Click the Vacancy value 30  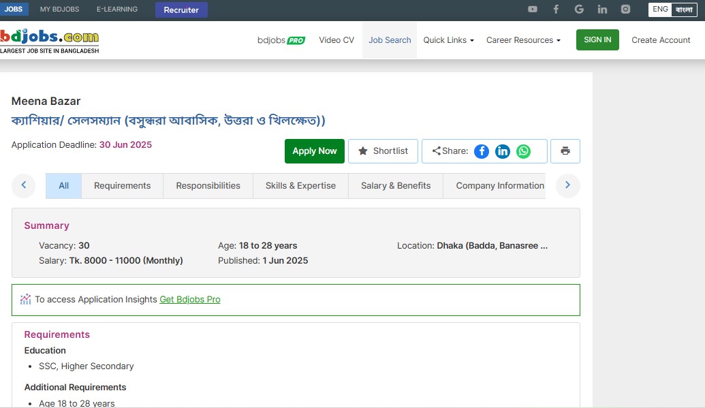point(84,246)
